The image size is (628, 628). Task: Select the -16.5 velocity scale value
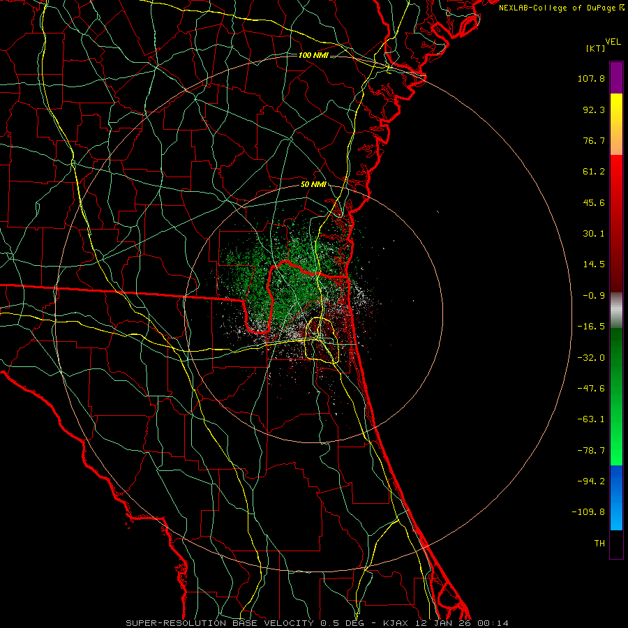tap(591, 327)
